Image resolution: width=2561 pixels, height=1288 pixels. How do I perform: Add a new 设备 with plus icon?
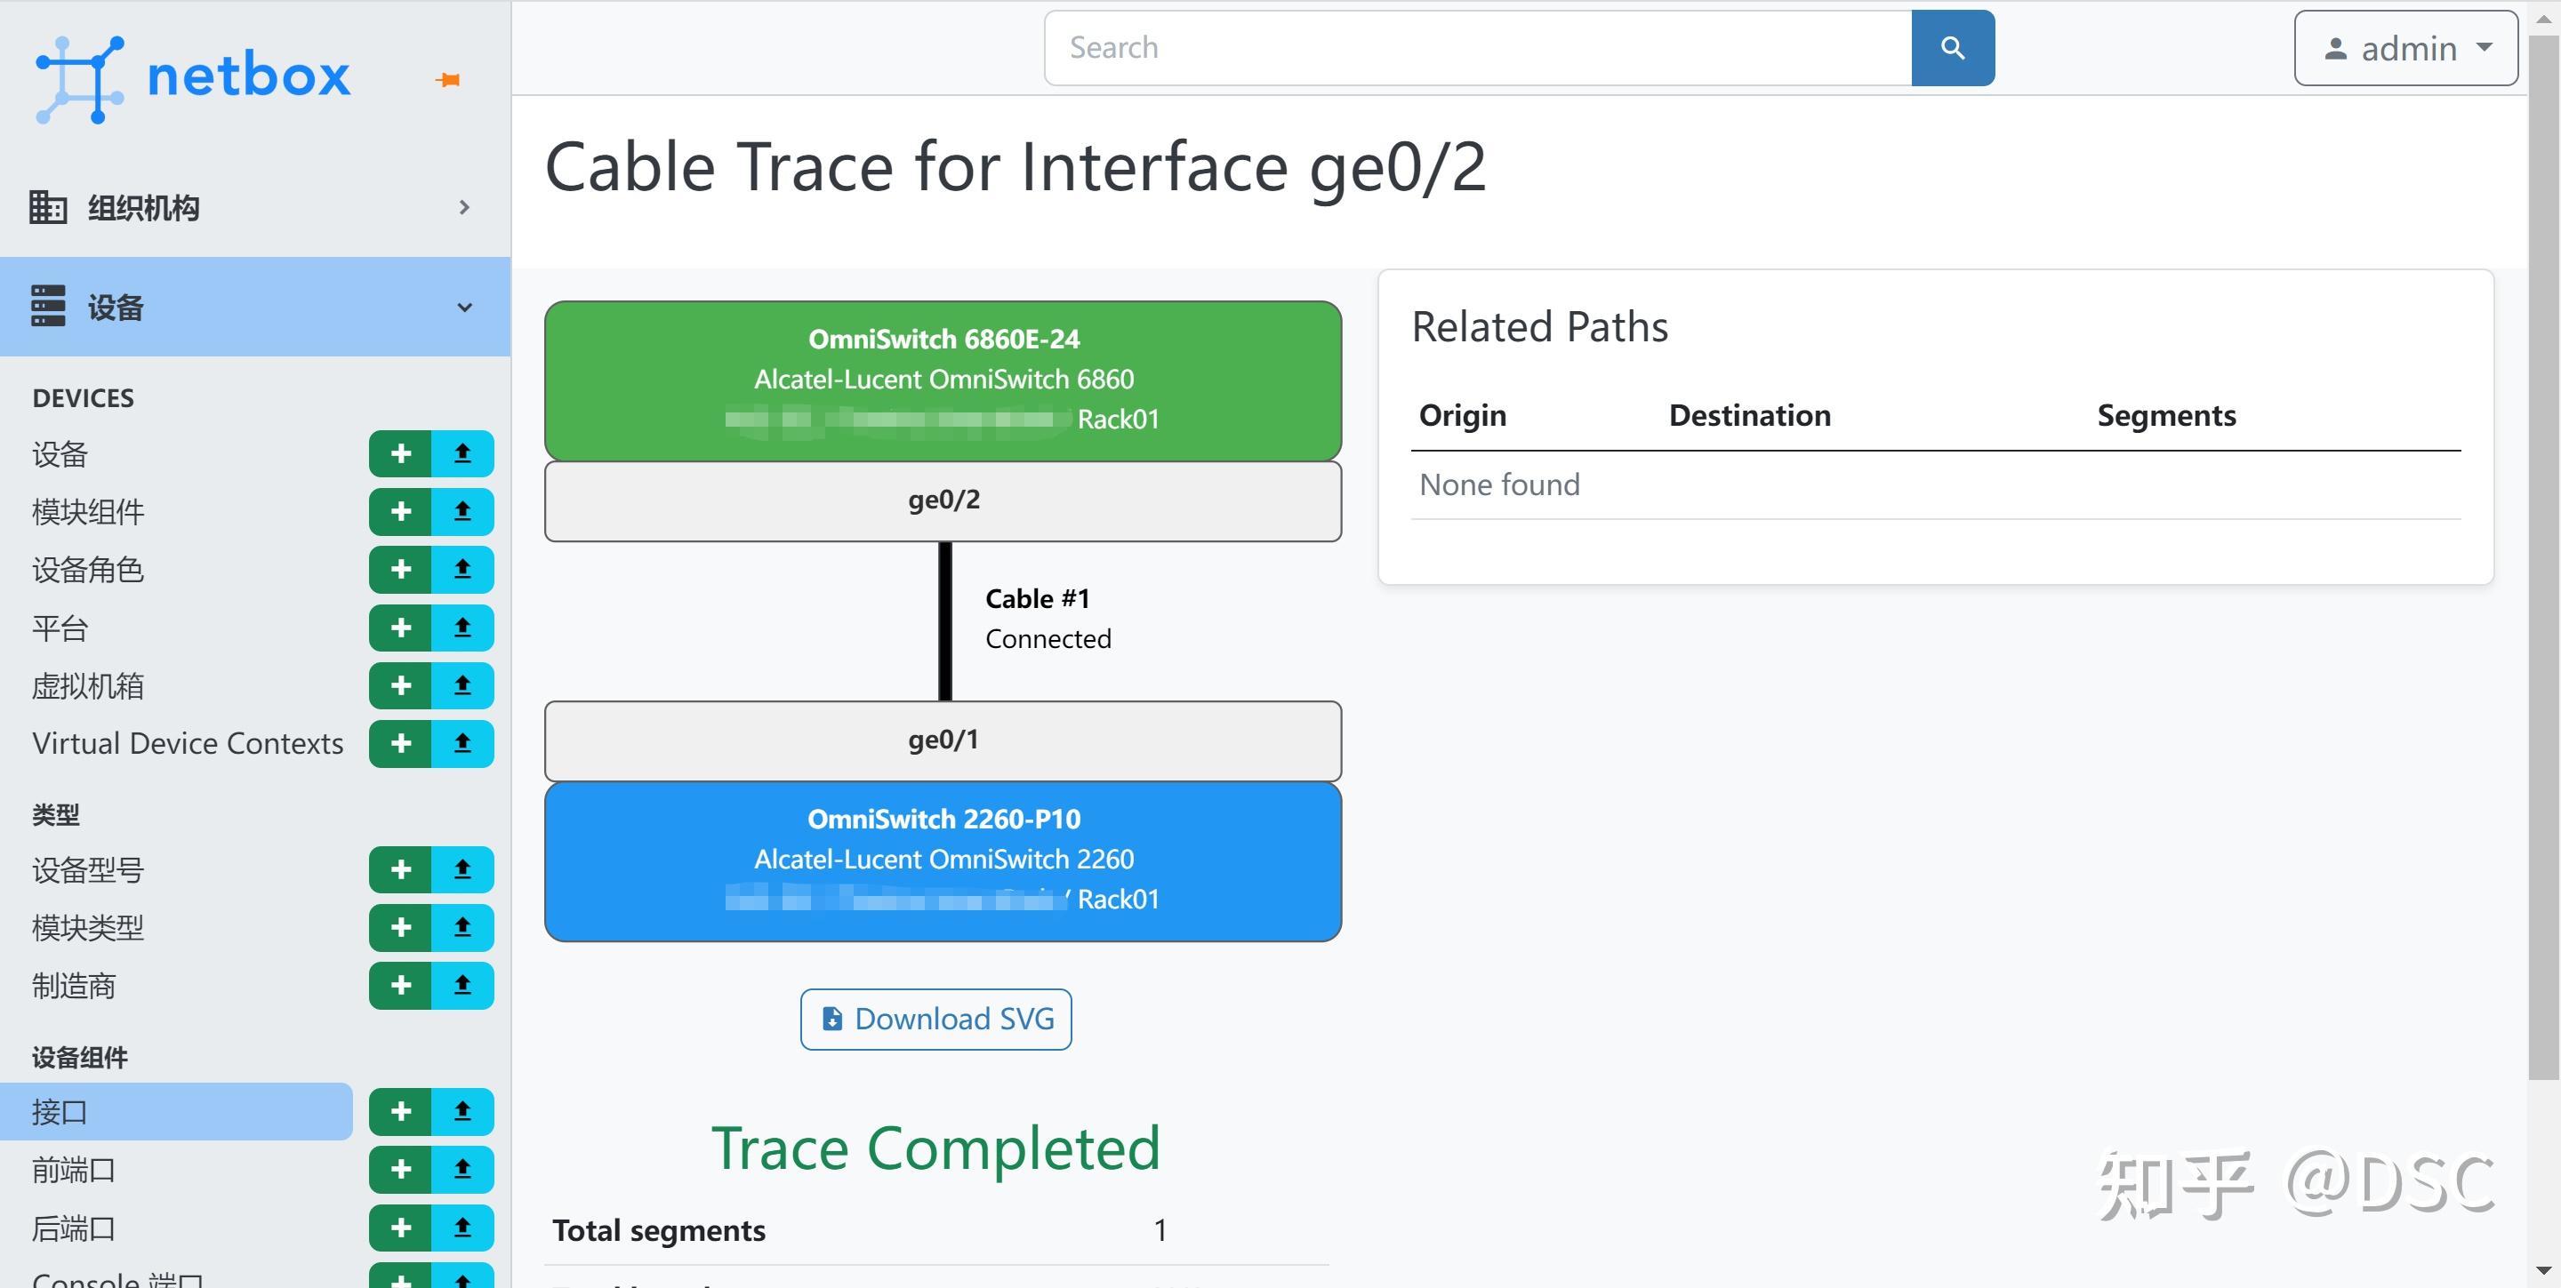401,454
